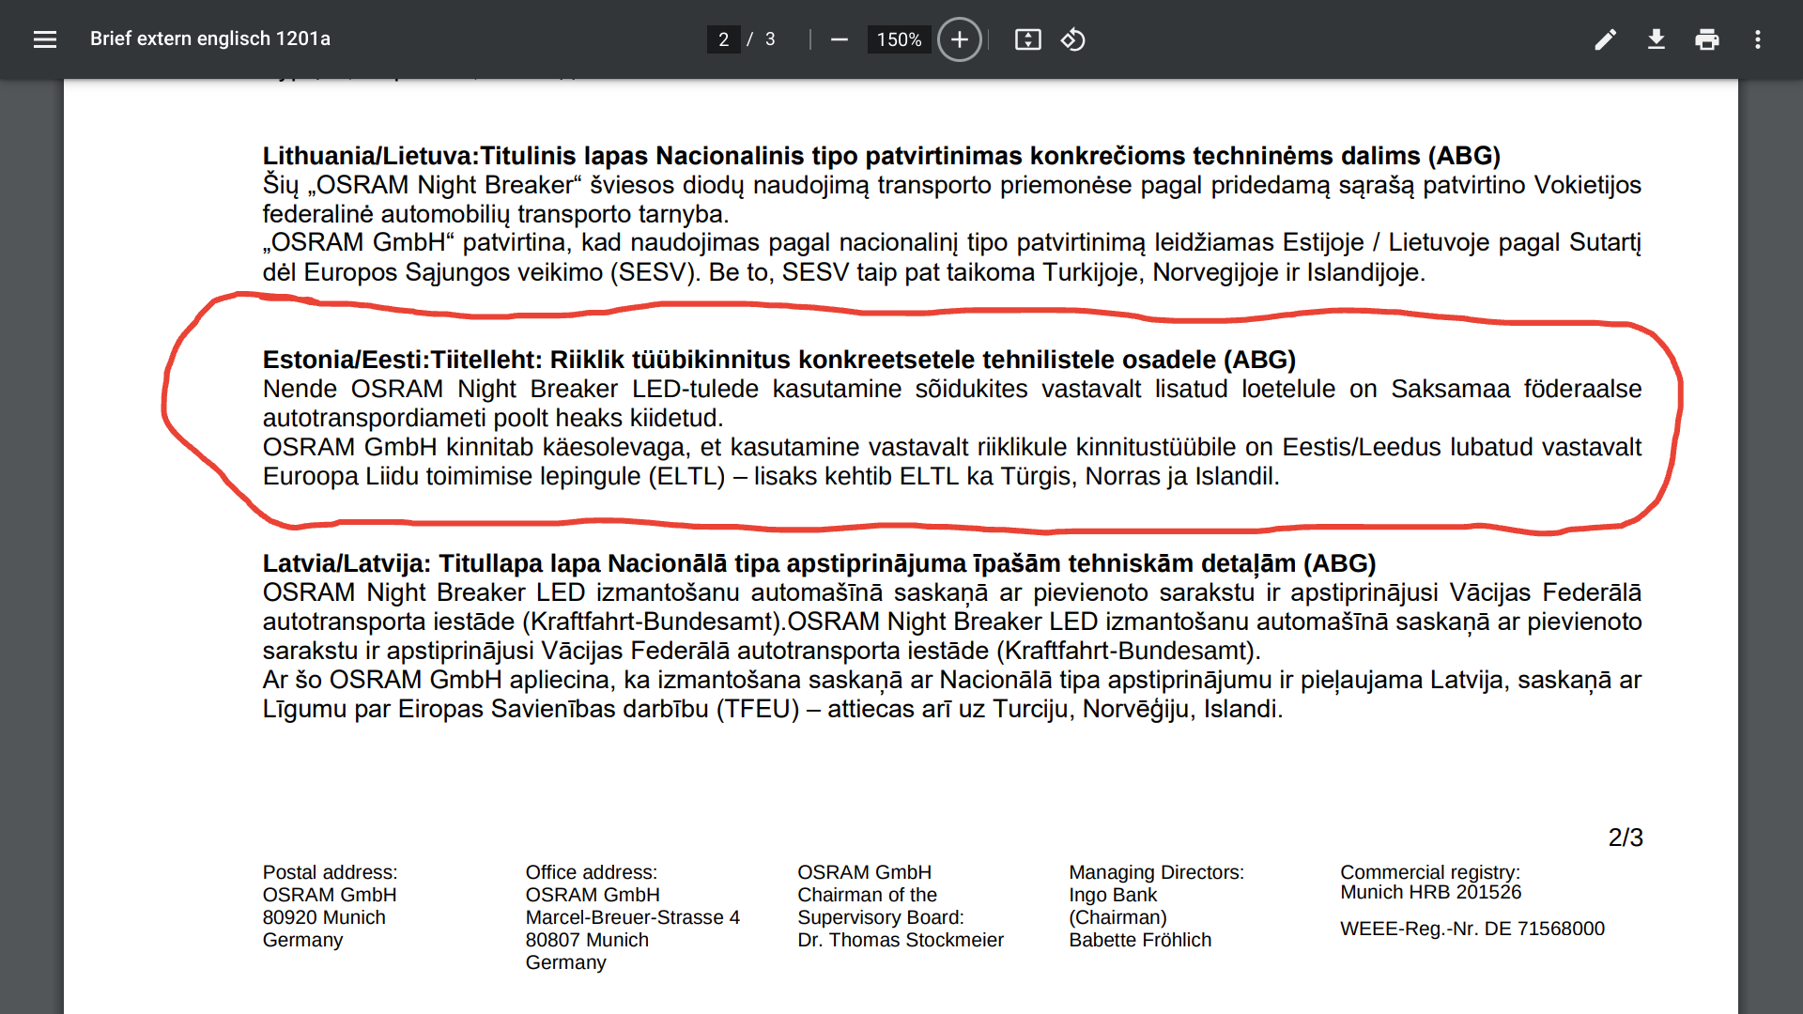Click the document title Brief extern englisch

(x=210, y=38)
